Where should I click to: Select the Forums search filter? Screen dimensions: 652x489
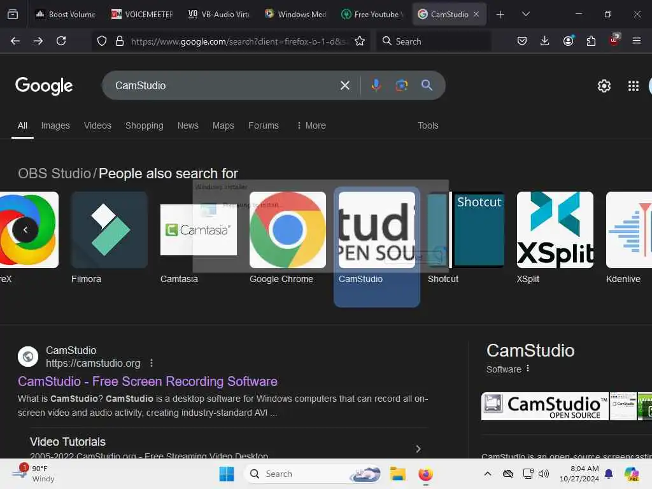click(264, 125)
